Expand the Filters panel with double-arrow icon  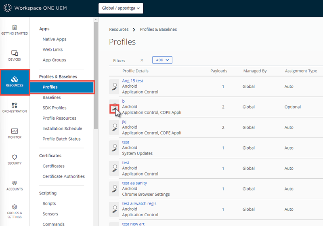(142, 60)
